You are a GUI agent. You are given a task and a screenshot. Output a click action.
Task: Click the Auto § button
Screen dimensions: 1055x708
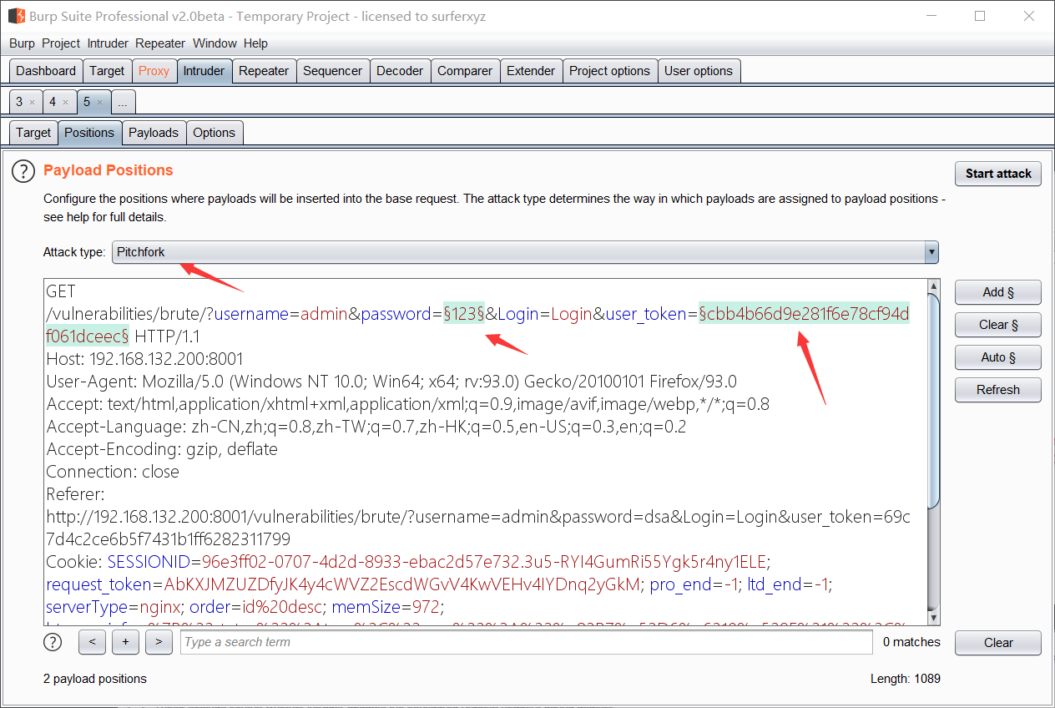tap(997, 357)
